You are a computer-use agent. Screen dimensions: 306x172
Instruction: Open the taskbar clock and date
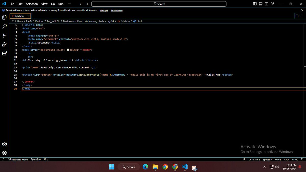point(290,167)
